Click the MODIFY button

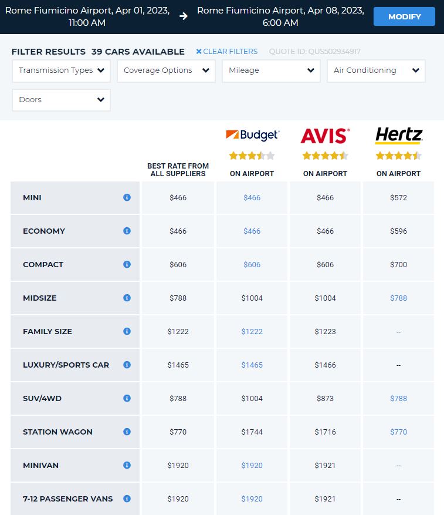(404, 16)
